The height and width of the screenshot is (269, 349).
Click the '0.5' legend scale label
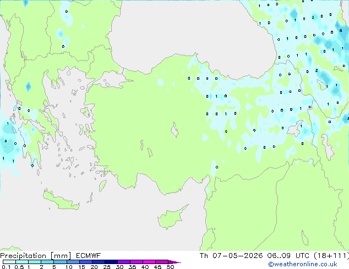[19, 267]
